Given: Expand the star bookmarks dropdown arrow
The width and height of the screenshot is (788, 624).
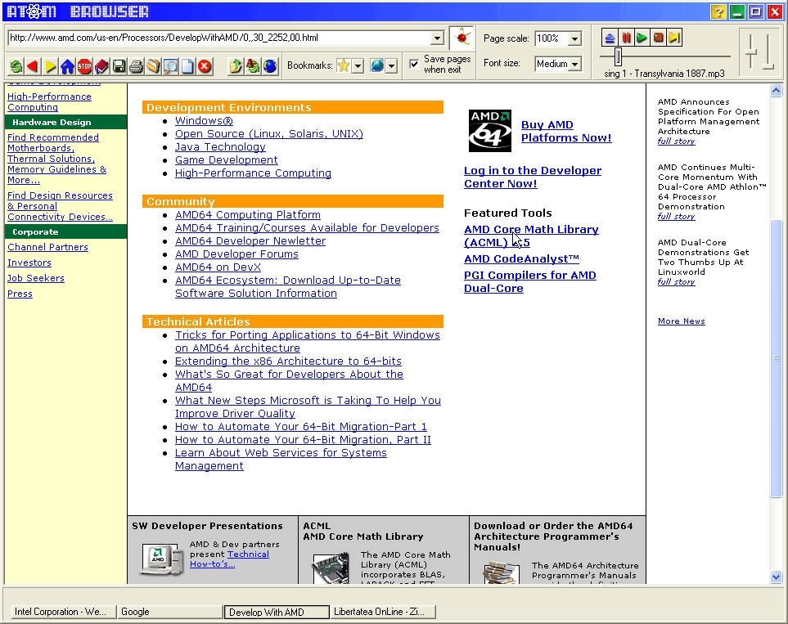Looking at the screenshot, I should (358, 65).
